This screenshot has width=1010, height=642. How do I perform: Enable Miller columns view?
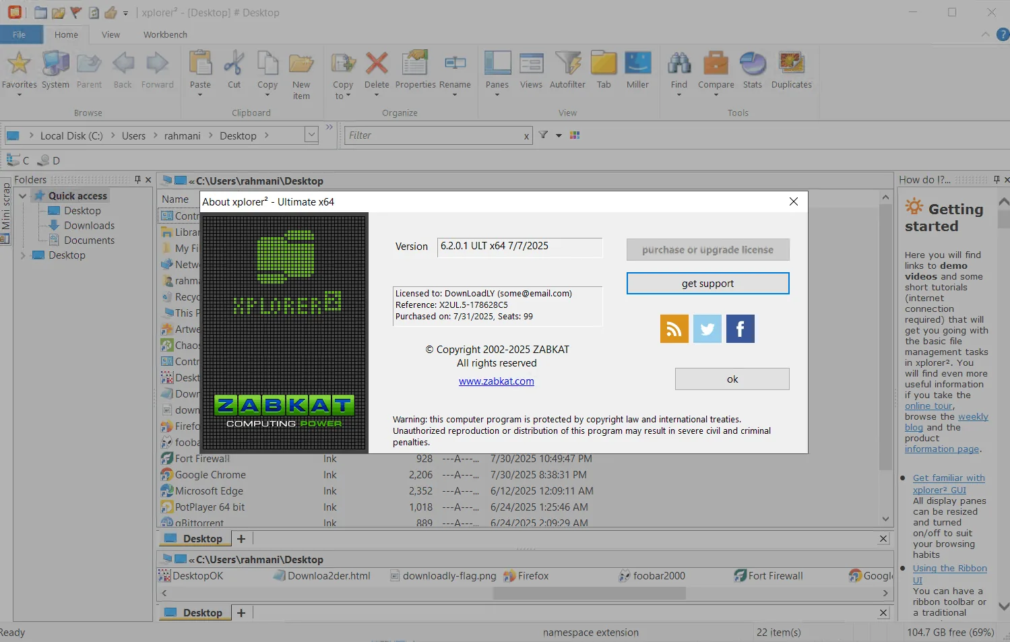(637, 70)
